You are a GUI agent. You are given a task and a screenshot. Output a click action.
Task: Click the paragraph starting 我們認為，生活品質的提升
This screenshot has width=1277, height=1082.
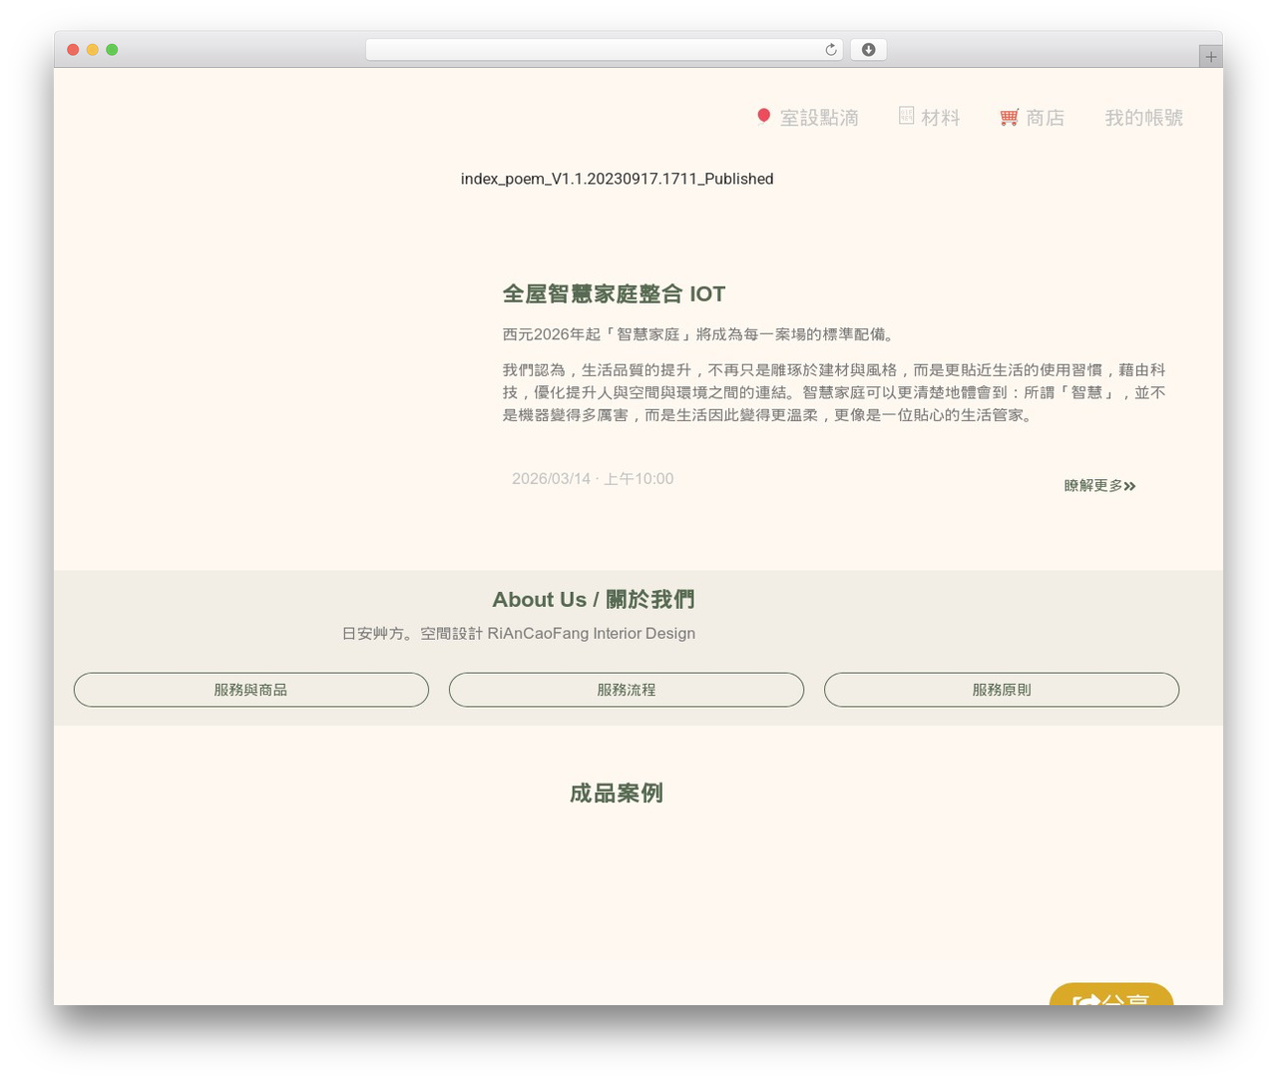(834, 392)
